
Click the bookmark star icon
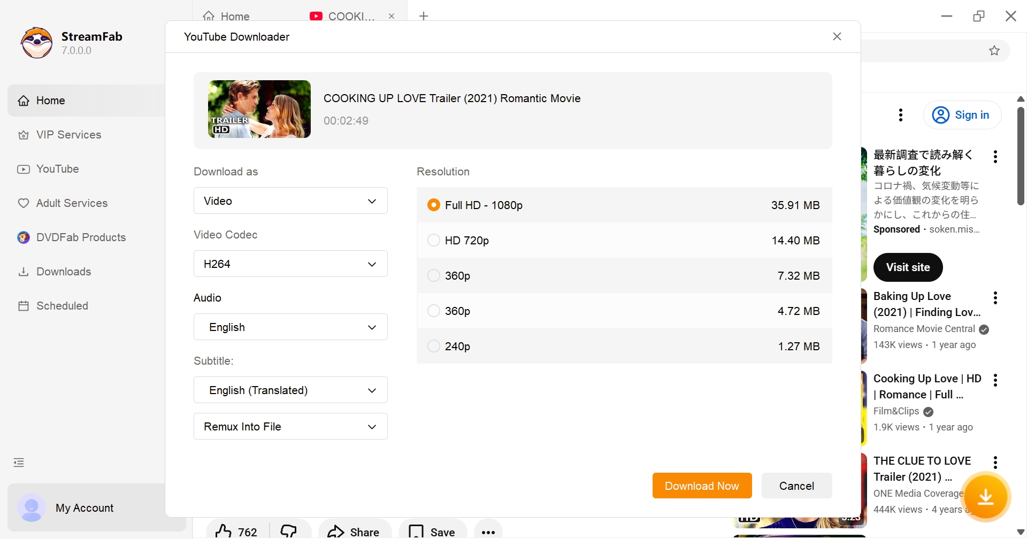click(x=994, y=51)
